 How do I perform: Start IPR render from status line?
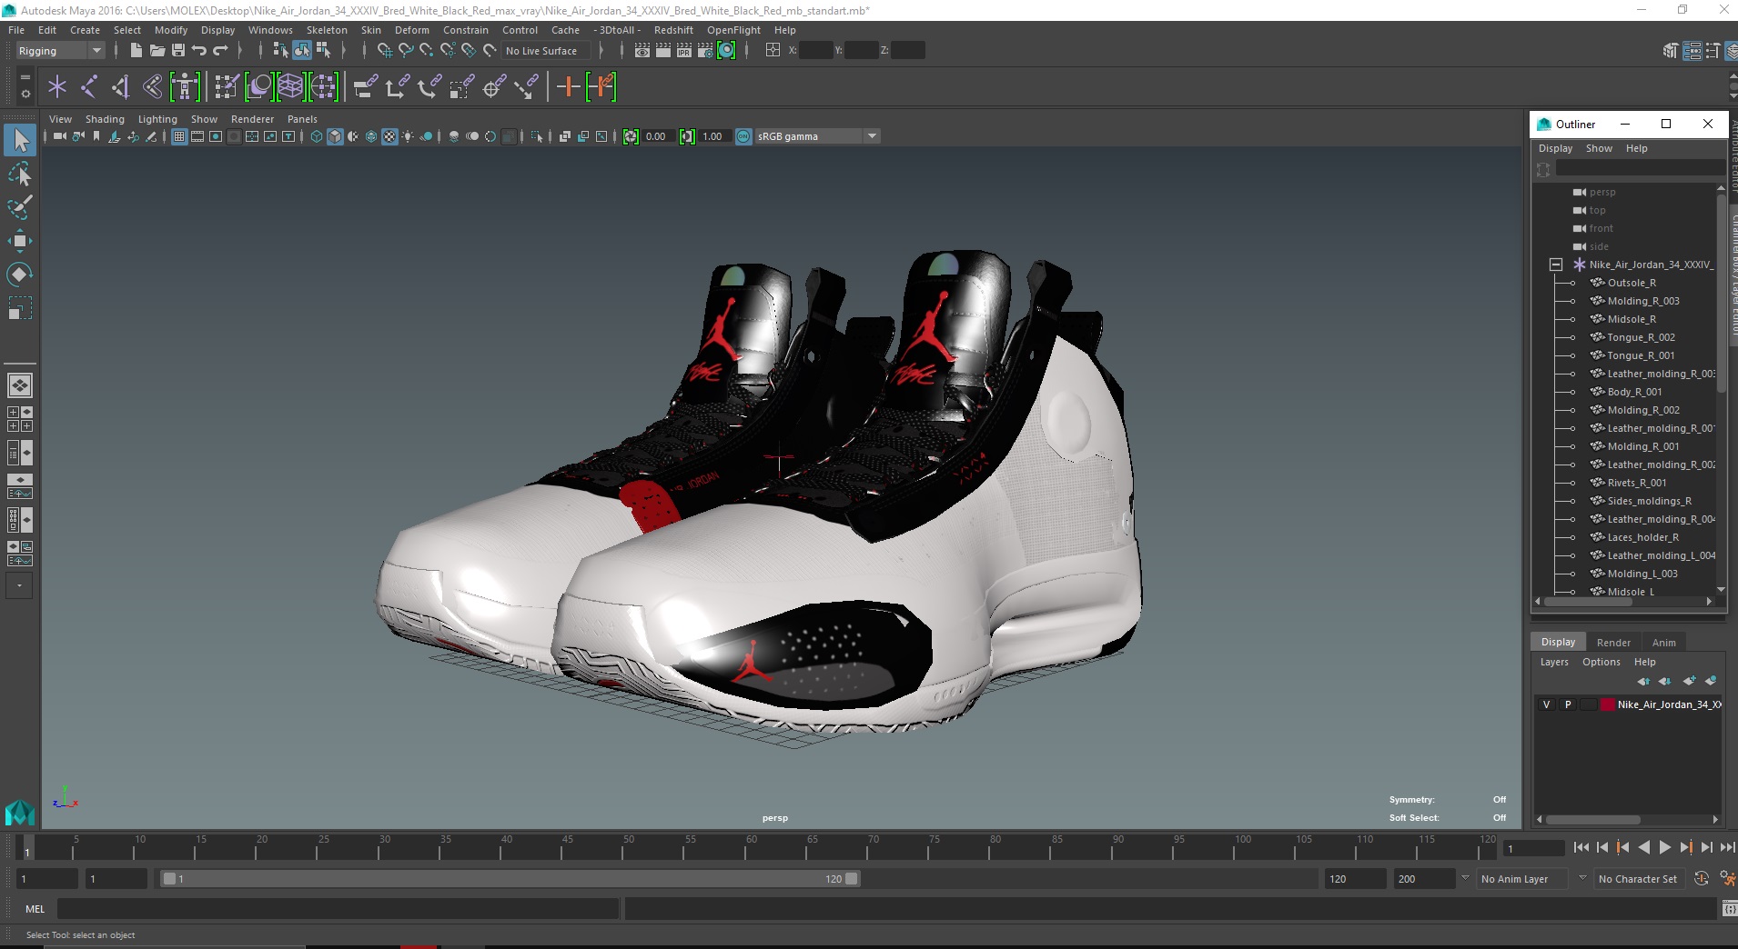[684, 51]
